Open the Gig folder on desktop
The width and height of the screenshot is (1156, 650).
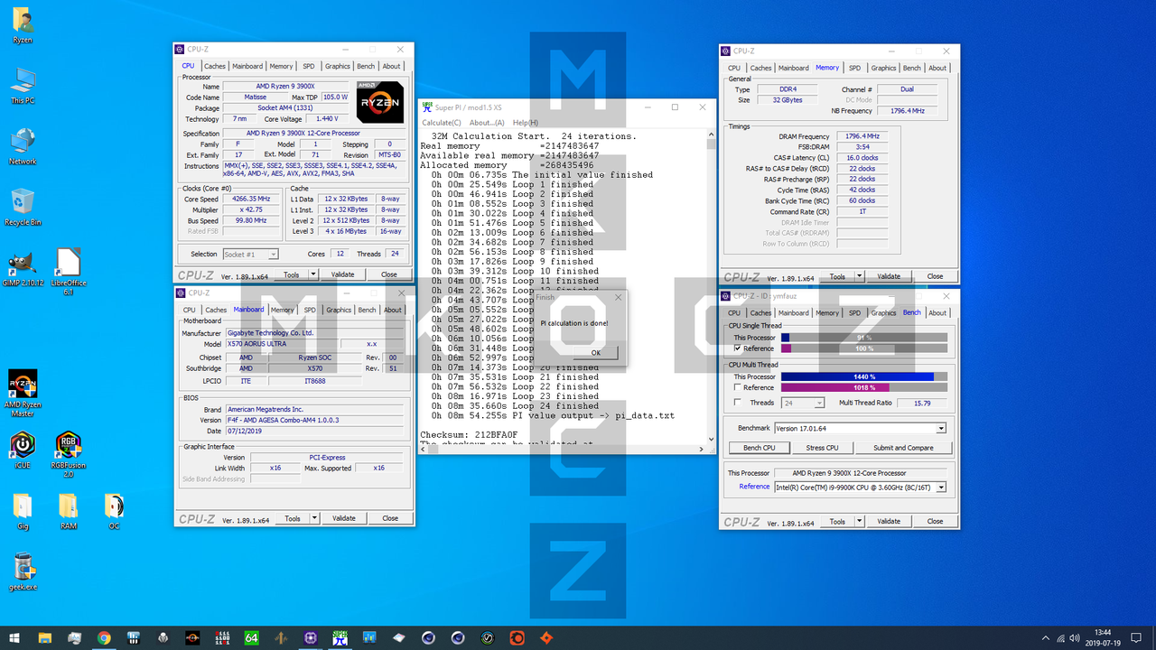pyautogui.click(x=23, y=512)
